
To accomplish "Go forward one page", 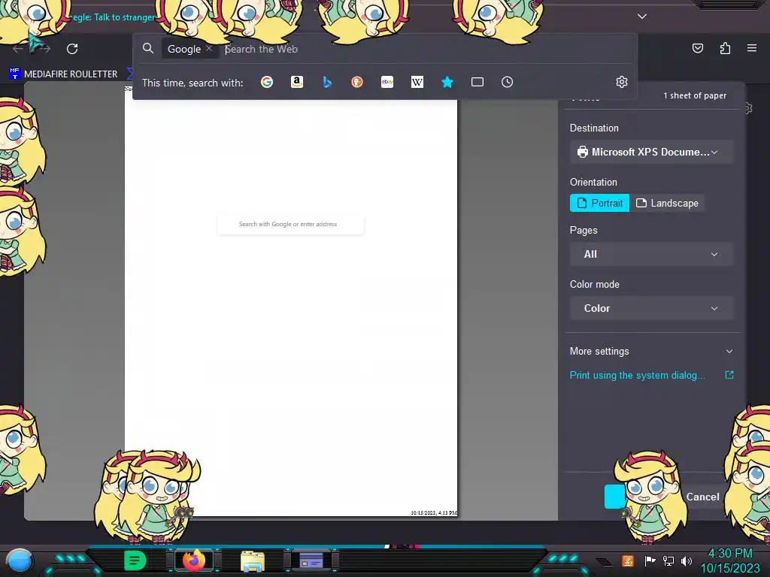I will (x=44, y=49).
